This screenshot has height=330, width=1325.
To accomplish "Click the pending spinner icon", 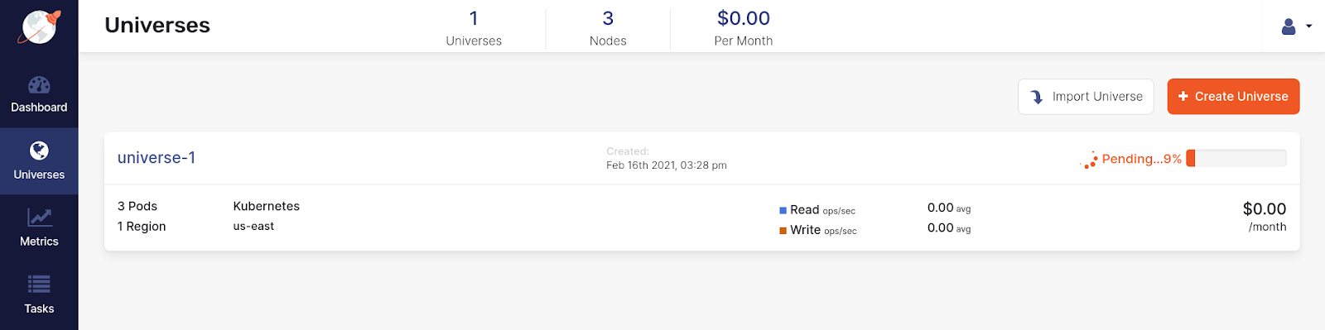I will 1090,160.
